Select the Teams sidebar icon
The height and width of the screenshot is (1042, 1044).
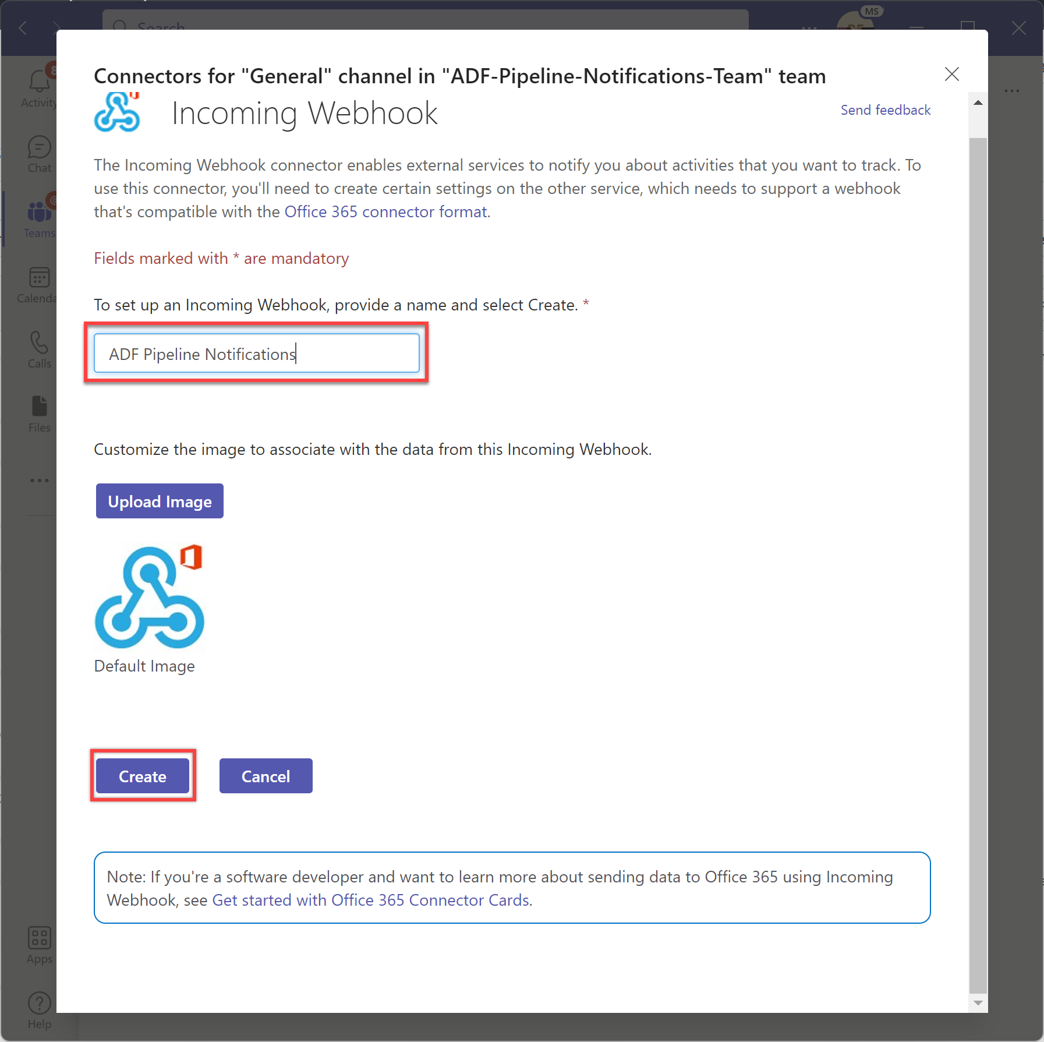(x=39, y=211)
